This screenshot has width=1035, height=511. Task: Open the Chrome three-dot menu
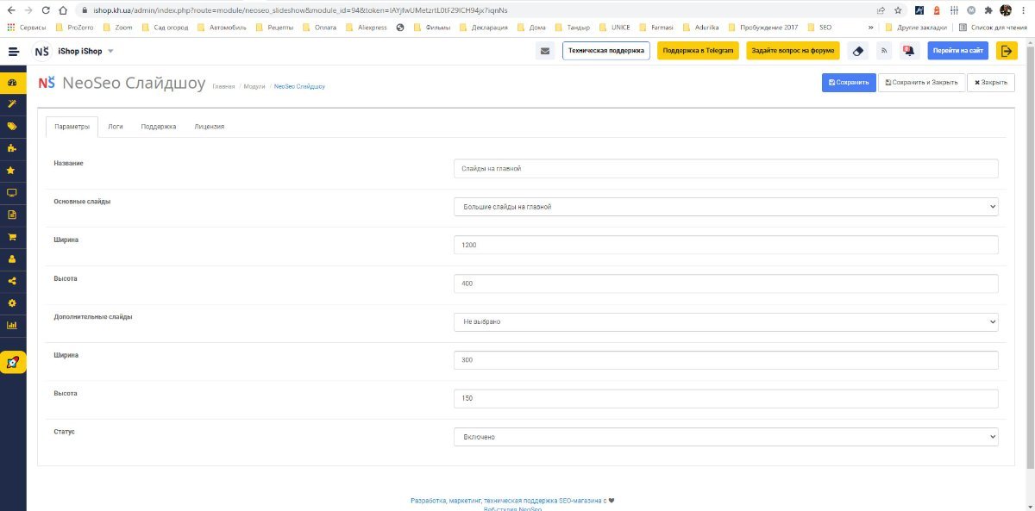coord(1023,10)
